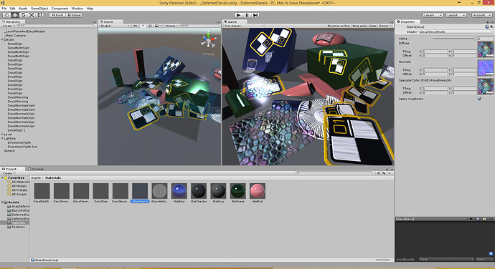Click the Play button
This screenshot has height=269, width=495.
click(239, 15)
